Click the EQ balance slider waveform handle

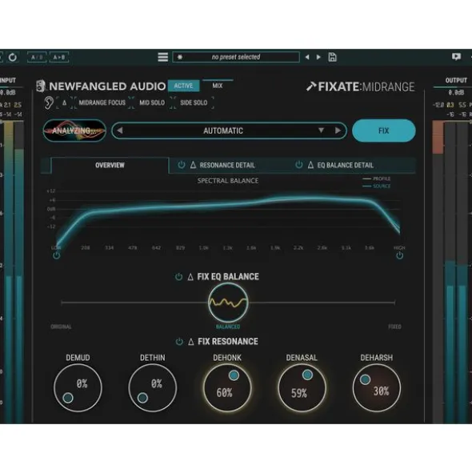[228, 303]
